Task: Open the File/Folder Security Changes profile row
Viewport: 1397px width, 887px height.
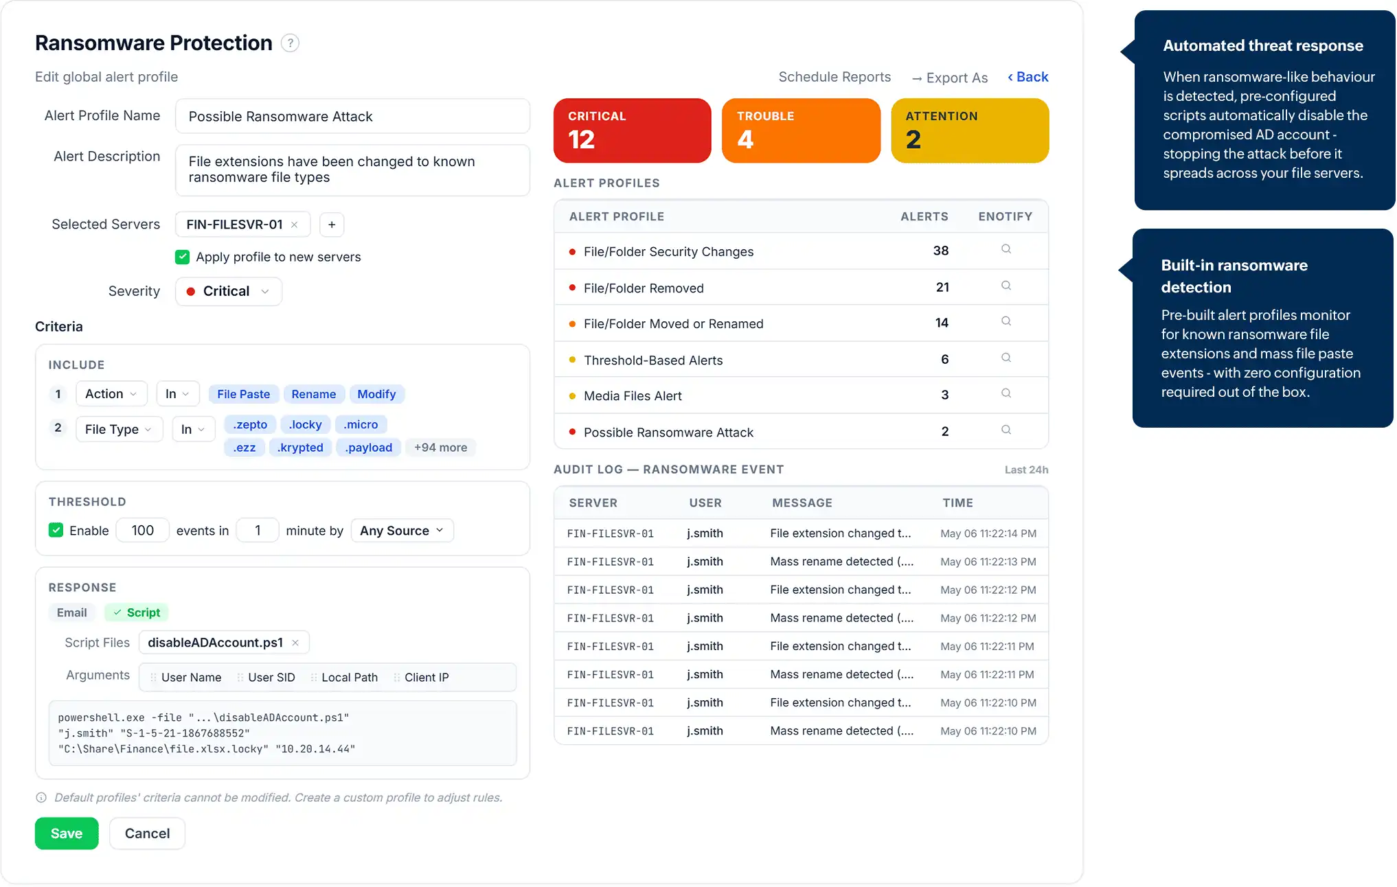Action: (801, 251)
